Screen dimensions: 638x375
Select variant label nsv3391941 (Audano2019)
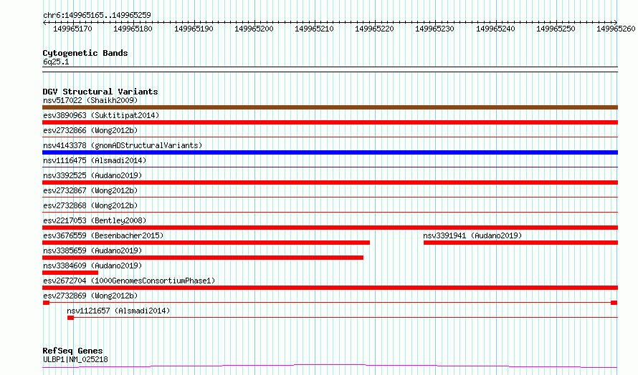click(x=472, y=235)
